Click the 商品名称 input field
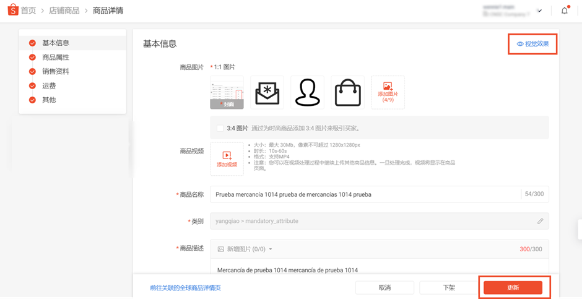This screenshot has height=299, width=582. coord(365,194)
